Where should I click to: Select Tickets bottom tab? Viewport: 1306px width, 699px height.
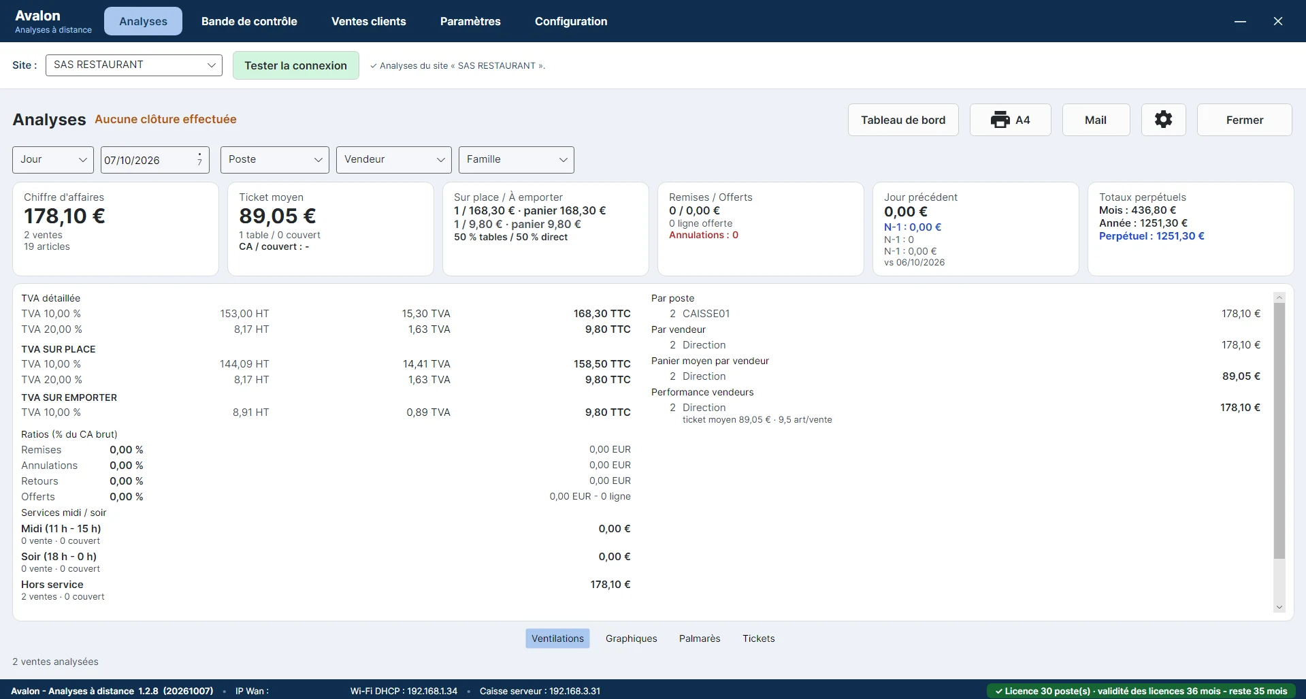pyautogui.click(x=759, y=638)
